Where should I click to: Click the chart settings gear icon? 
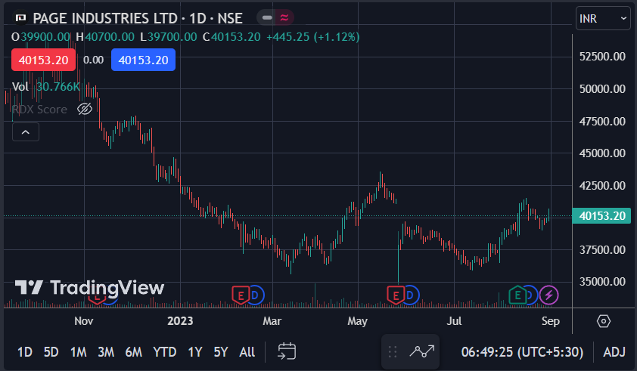point(603,321)
